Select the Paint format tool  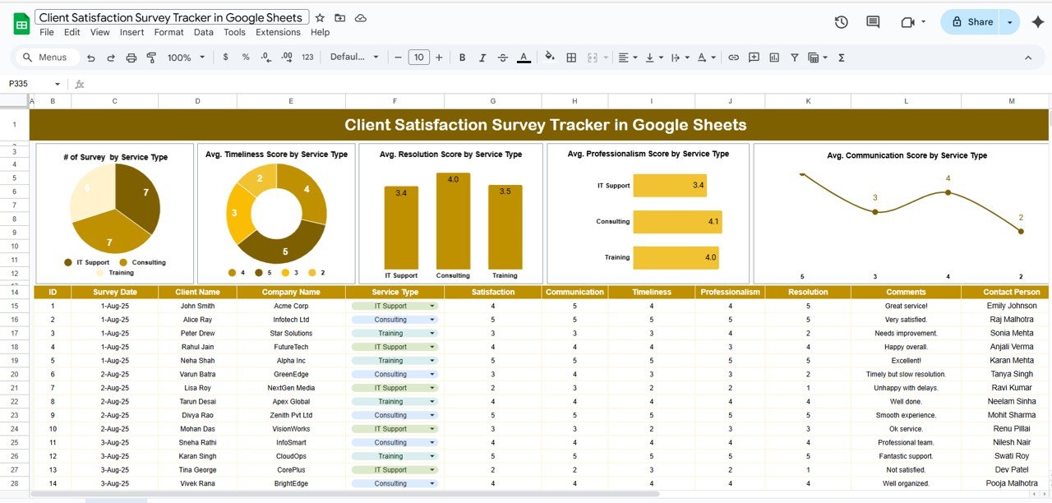[151, 58]
